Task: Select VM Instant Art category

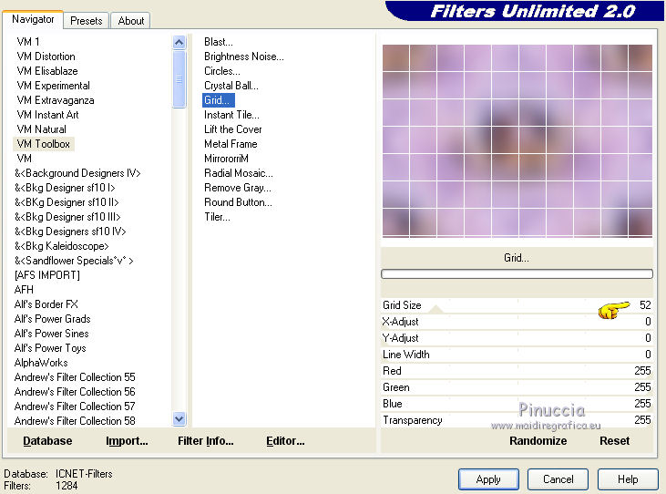Action: (47, 115)
